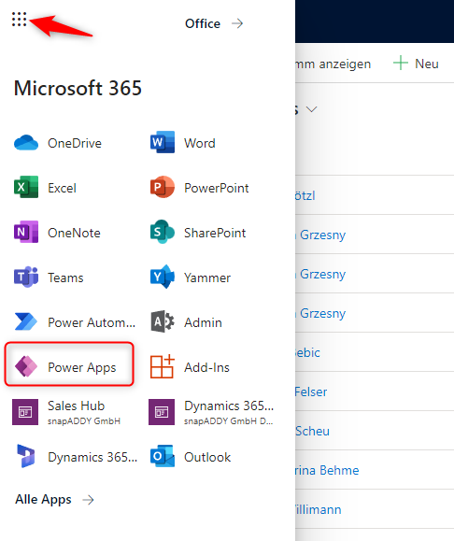Open the Add-Ins icon
This screenshot has width=454, height=541.
click(x=163, y=366)
